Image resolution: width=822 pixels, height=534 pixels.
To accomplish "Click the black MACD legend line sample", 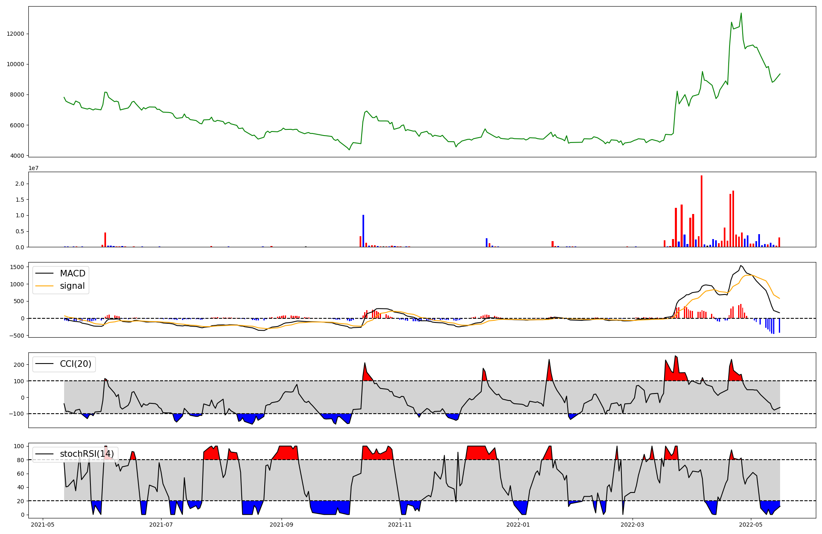I will [x=44, y=274].
